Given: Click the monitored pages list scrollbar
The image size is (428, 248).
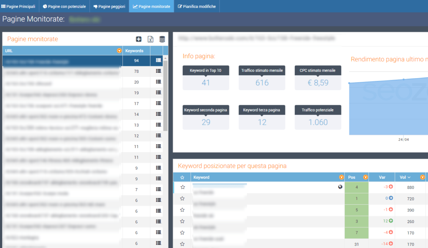Looking at the screenshot, I should pyautogui.click(x=166, y=96).
